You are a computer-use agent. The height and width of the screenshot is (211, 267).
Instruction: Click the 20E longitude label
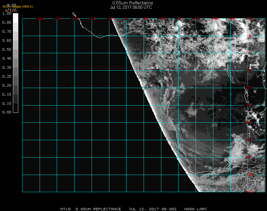pyautogui.click(x=198, y=19)
